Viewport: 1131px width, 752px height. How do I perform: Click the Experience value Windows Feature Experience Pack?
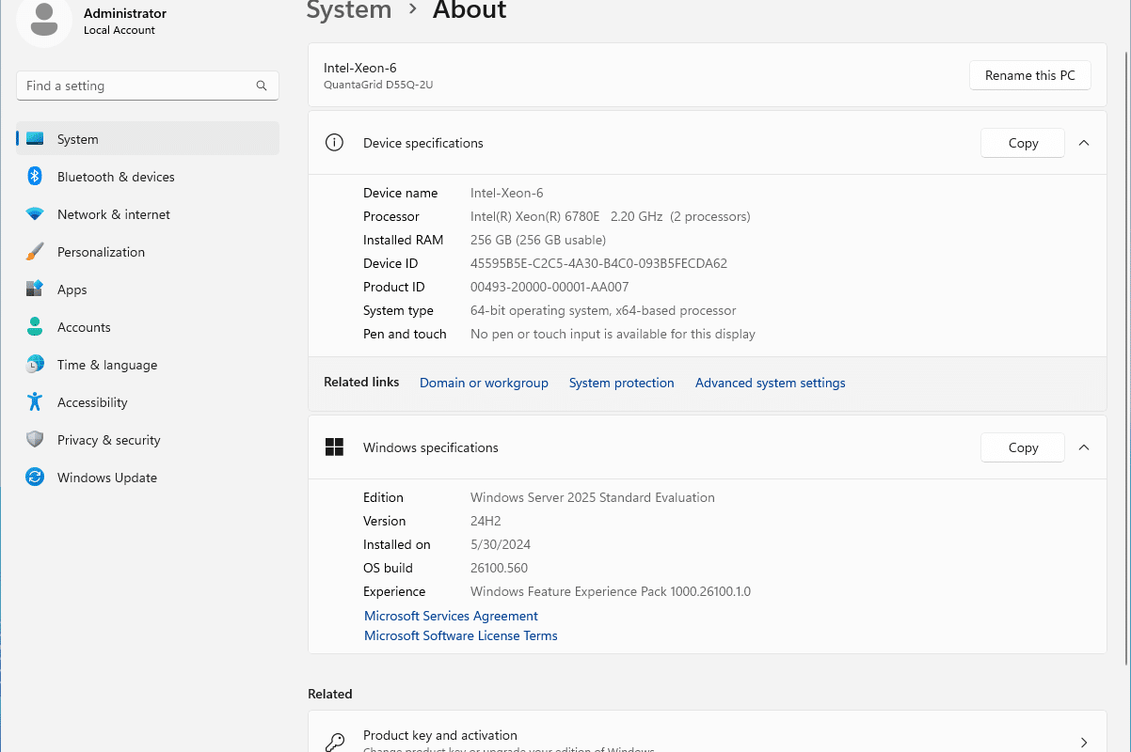(611, 591)
